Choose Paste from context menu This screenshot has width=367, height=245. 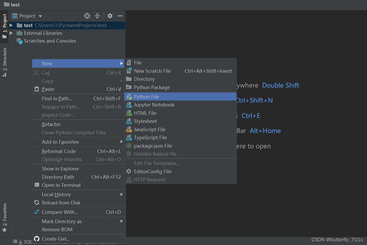click(x=78, y=89)
